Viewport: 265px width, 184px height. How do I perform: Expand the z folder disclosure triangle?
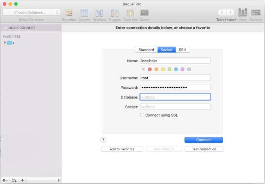click(5, 42)
